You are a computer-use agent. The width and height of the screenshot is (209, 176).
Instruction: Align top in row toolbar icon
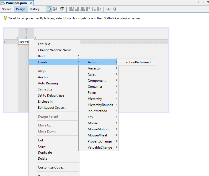[88, 9]
